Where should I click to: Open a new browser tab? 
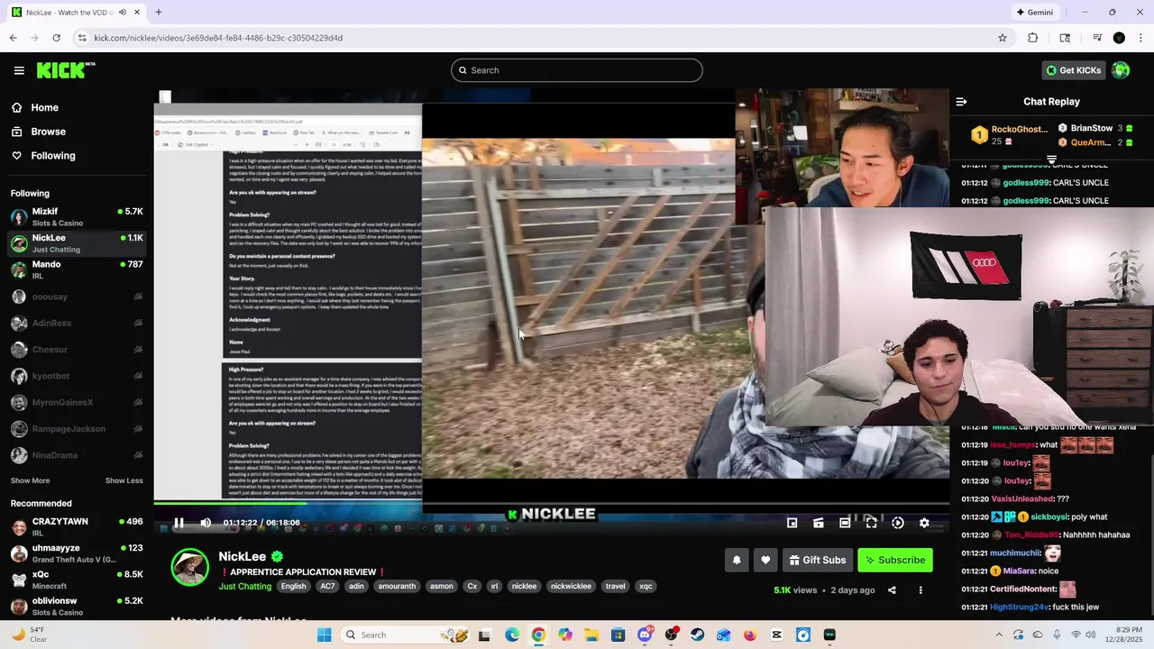pyautogui.click(x=159, y=13)
